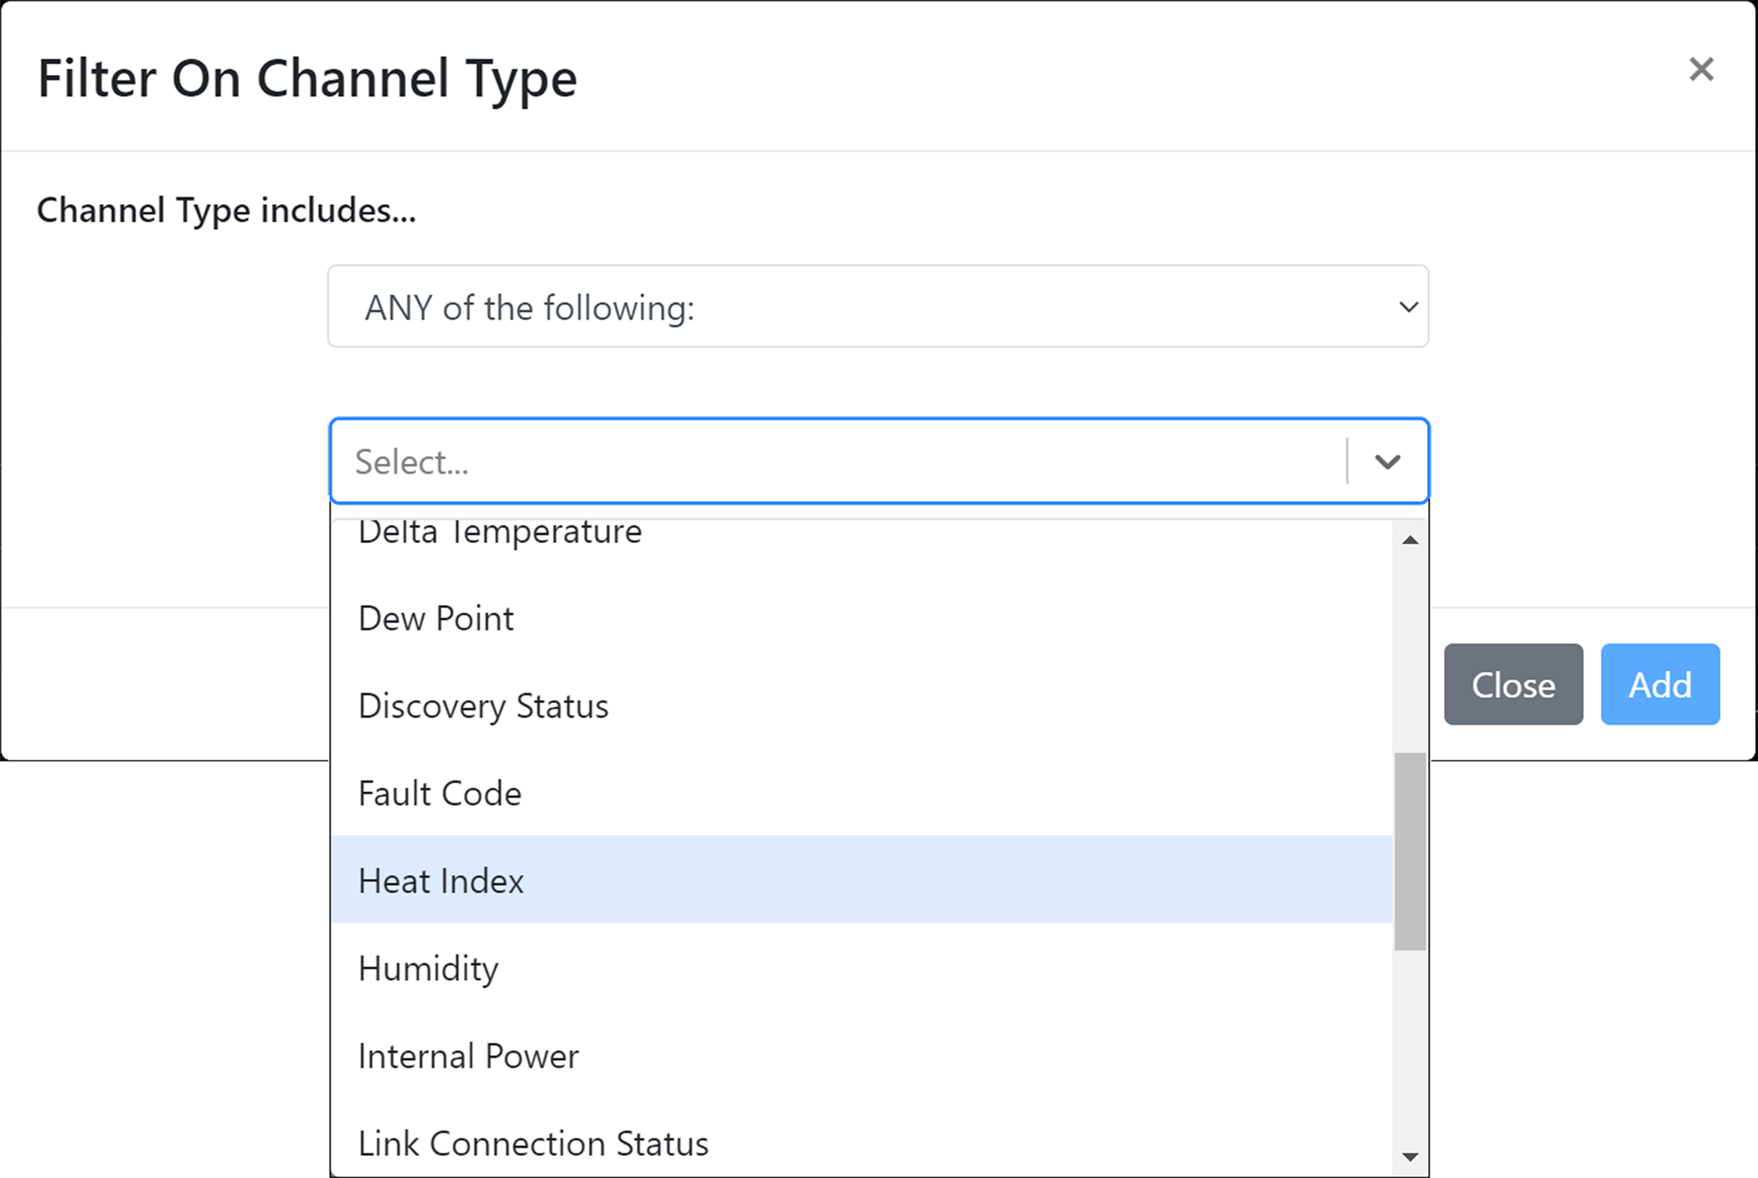Select the Dew Point option
This screenshot has height=1178, width=1758.
(436, 619)
